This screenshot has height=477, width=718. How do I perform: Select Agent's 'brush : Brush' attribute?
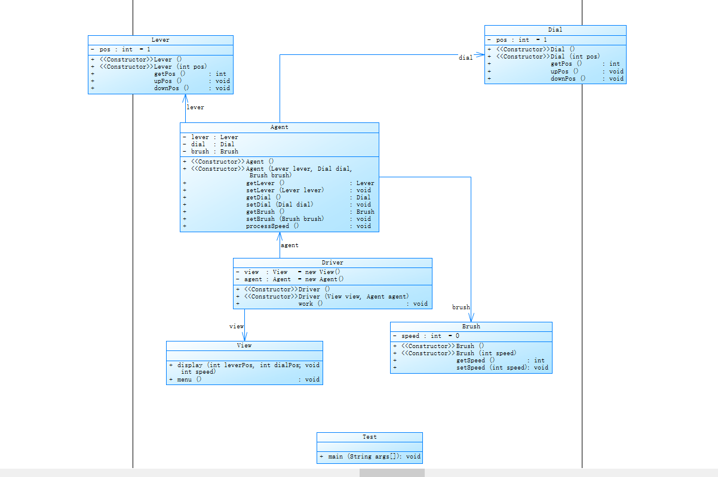click(210, 152)
